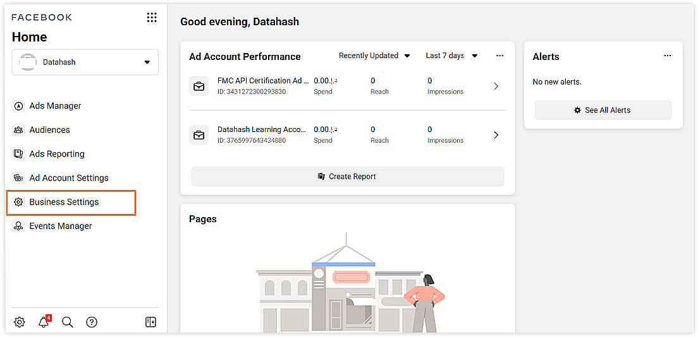
Task: Open settings gear in bottom bar
Action: (x=19, y=322)
